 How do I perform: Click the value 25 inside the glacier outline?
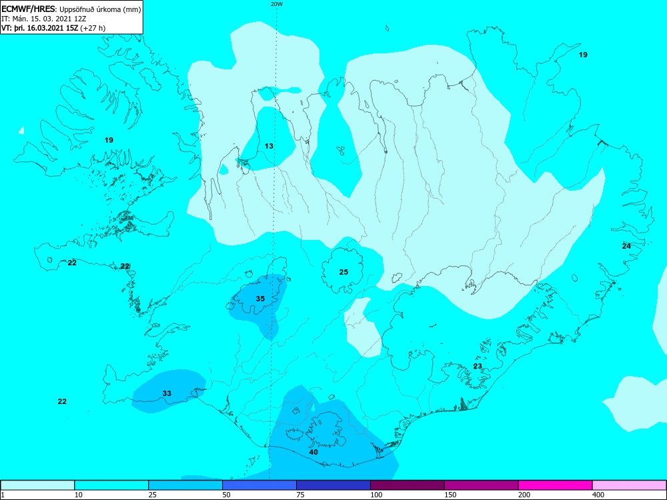pyautogui.click(x=344, y=272)
